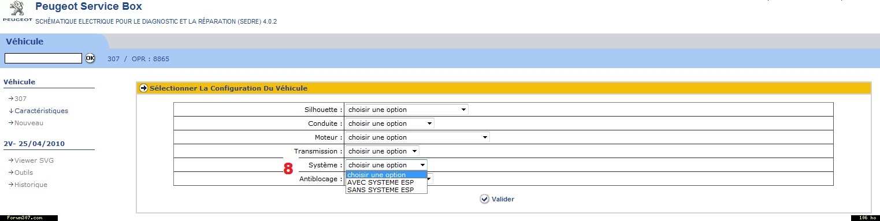Open the Silhouette dropdown
The image size is (880, 221).
(x=407, y=110)
